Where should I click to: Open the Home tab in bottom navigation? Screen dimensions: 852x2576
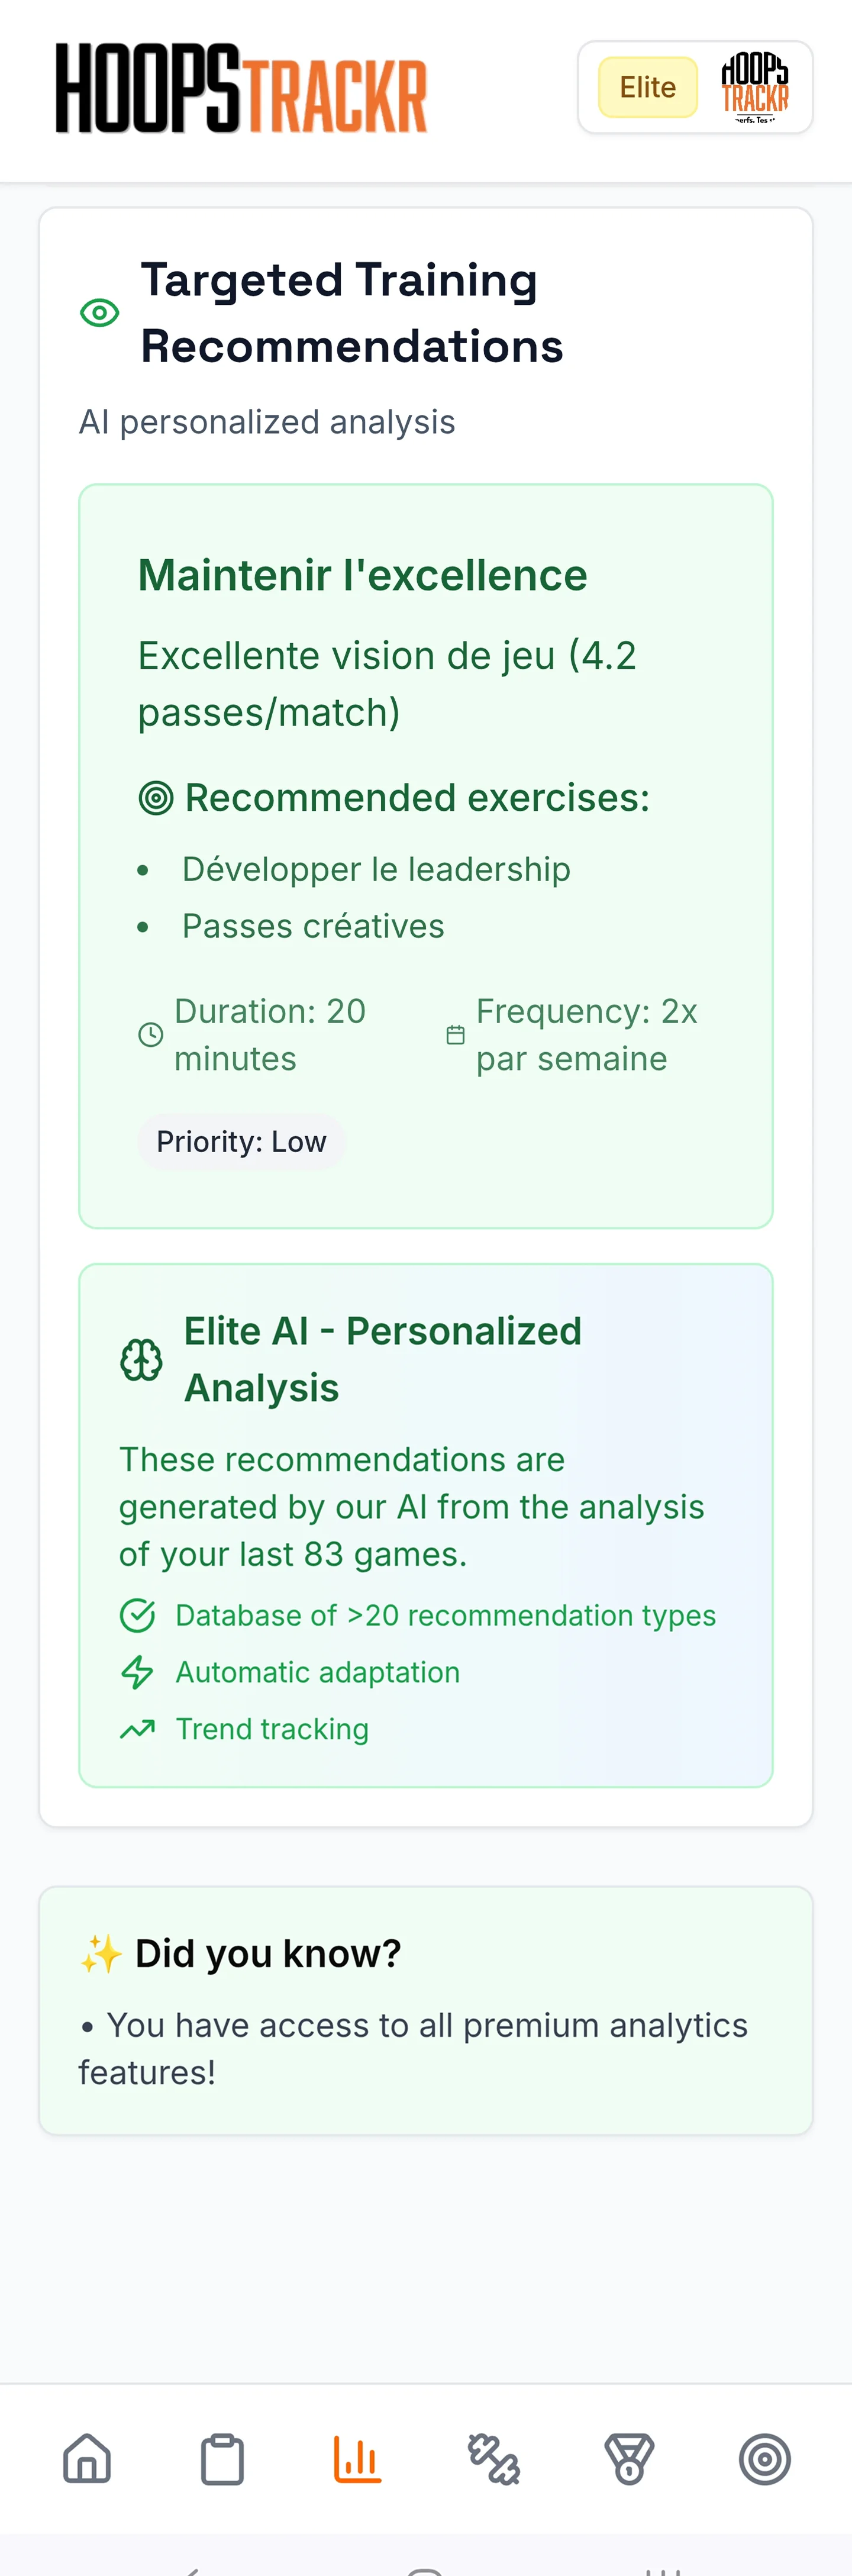click(x=87, y=2459)
